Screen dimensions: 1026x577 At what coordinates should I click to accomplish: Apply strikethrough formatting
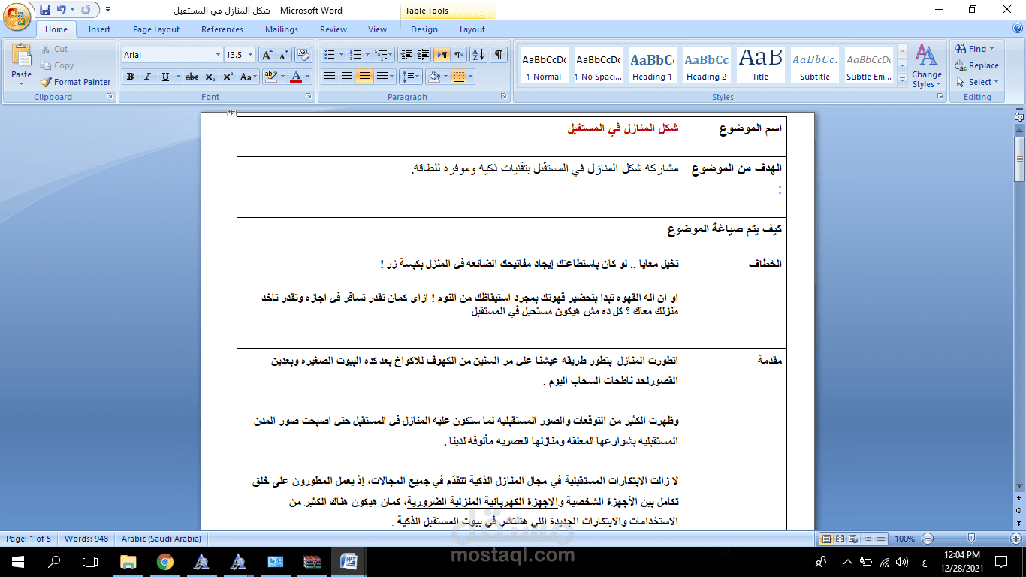[x=192, y=77]
